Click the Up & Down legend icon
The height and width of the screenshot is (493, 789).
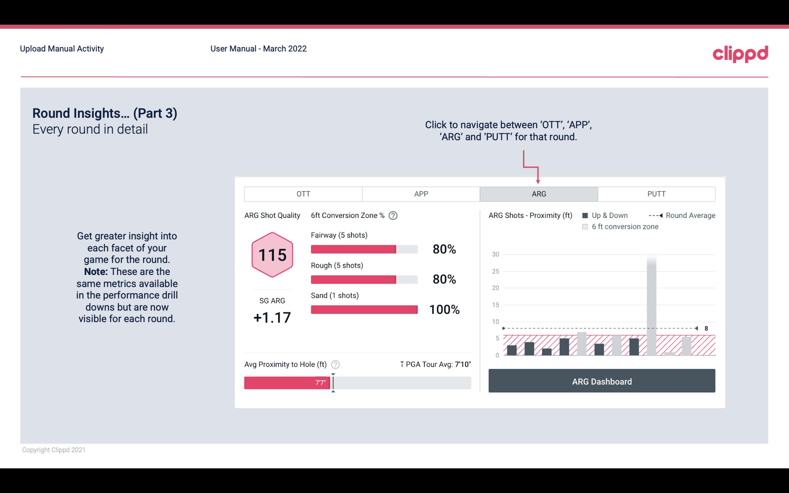tap(586, 215)
